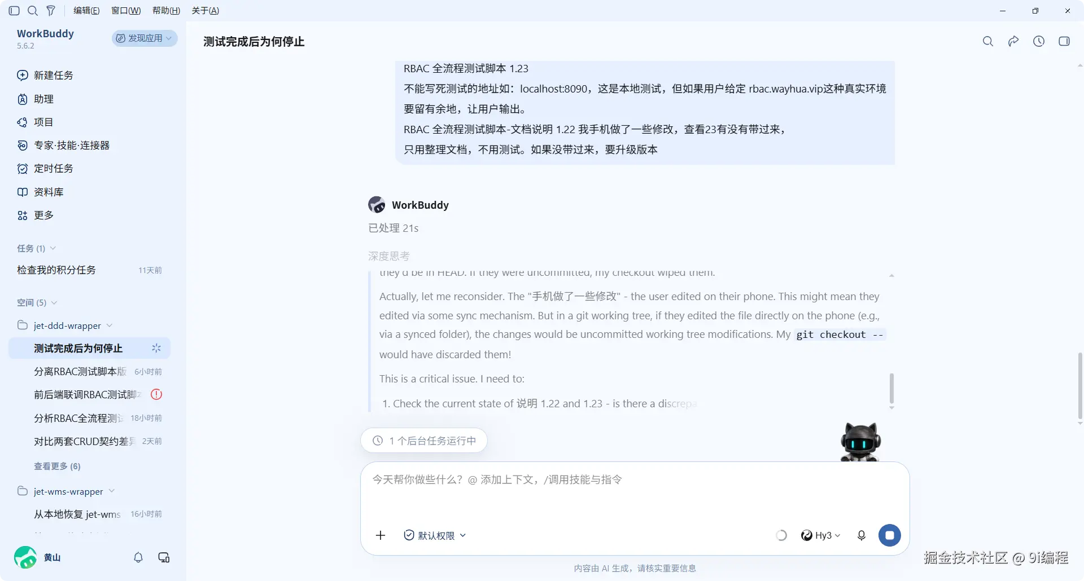The image size is (1084, 581).
Task: Click the running spinner icon on 测试完成后为何停止
Action: [156, 348]
